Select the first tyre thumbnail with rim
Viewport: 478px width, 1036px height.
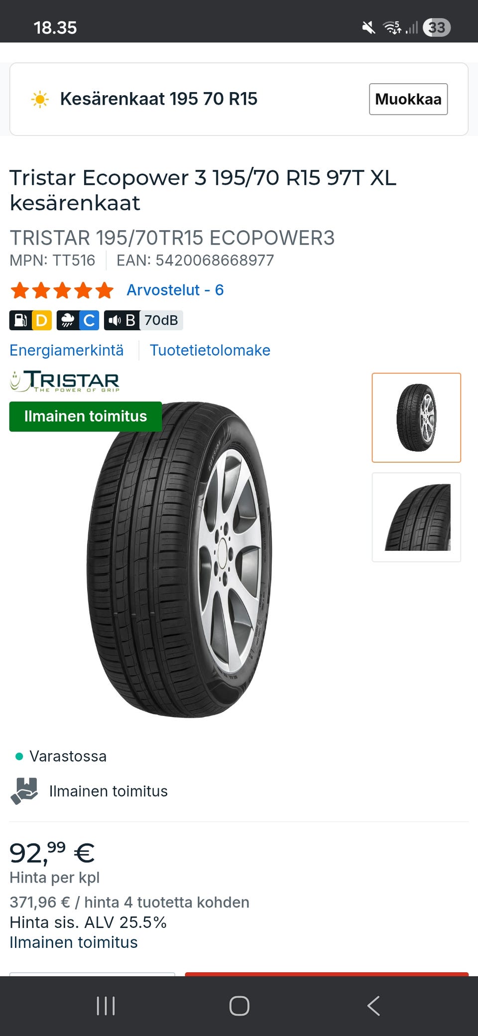coord(416,417)
